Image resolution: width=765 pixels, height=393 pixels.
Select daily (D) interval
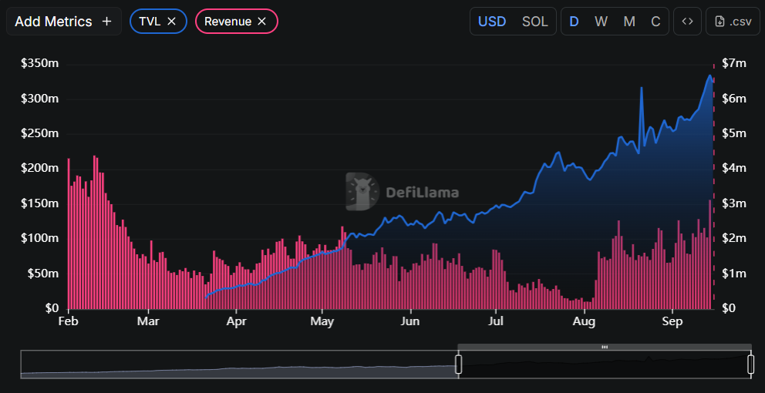point(574,22)
